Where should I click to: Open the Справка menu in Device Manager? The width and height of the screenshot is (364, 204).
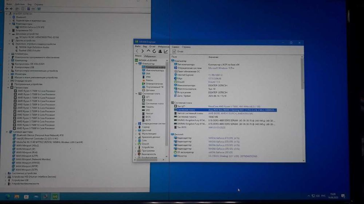(39, 4)
